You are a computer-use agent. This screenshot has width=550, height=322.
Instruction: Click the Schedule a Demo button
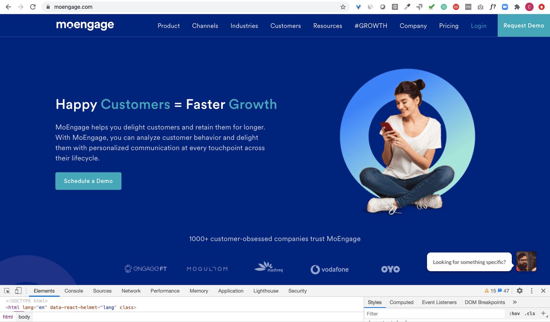(x=88, y=181)
